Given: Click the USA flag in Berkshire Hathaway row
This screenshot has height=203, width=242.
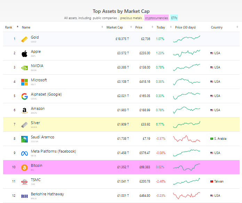Looking at the screenshot, I should point(212,196).
